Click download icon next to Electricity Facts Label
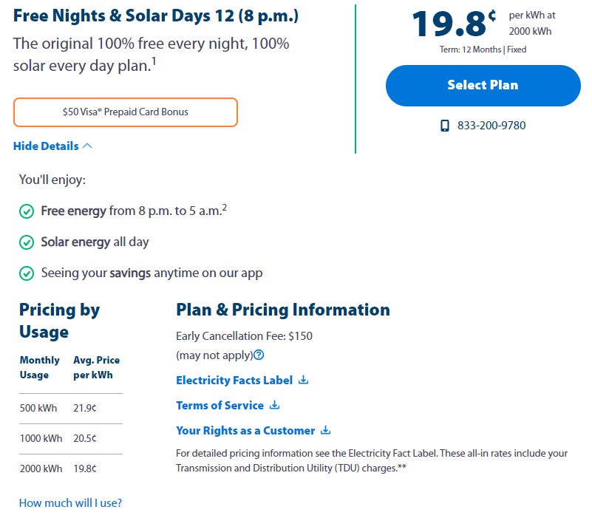592x518 pixels. pyautogui.click(x=302, y=381)
